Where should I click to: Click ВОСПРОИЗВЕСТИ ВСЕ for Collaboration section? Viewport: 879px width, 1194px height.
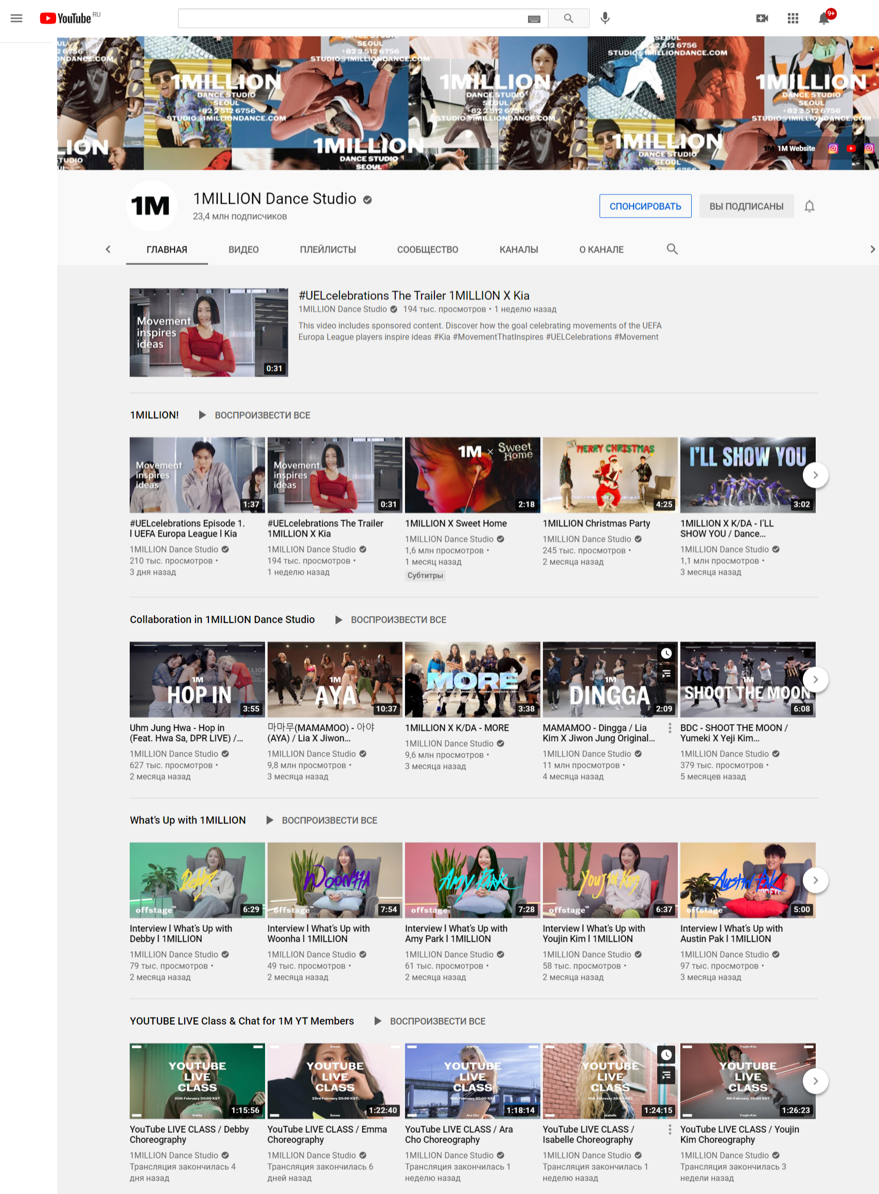[398, 619]
